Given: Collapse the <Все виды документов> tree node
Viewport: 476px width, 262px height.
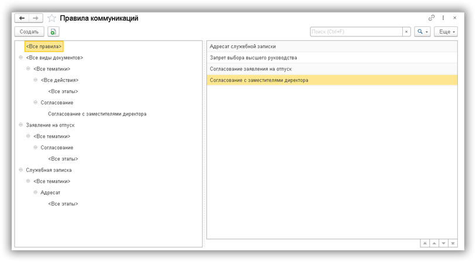Looking at the screenshot, I should tap(21, 57).
